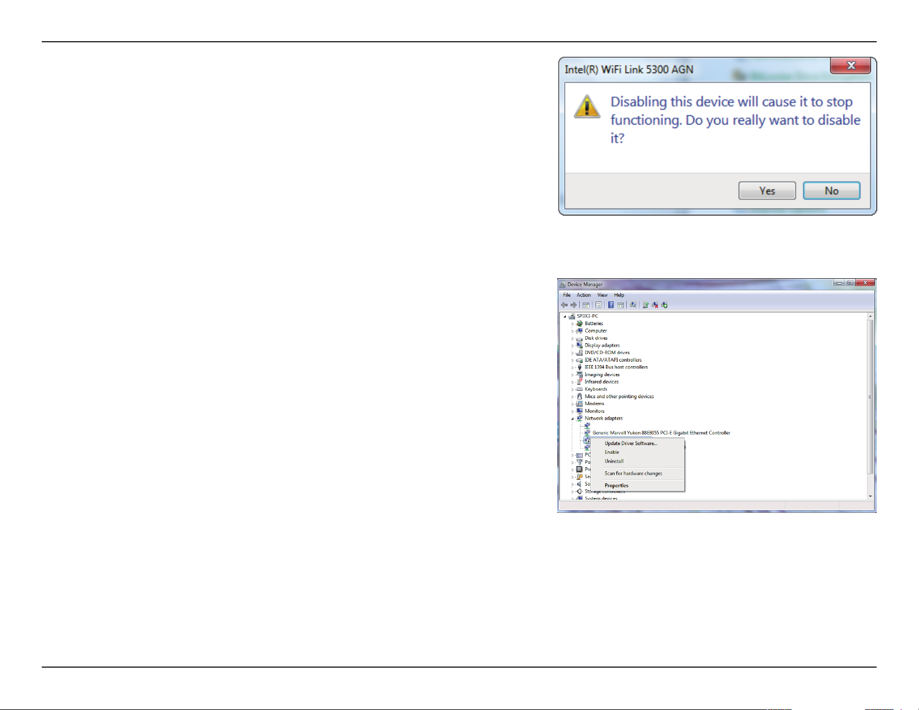Maximize the Device Manager window

pyautogui.click(x=849, y=283)
